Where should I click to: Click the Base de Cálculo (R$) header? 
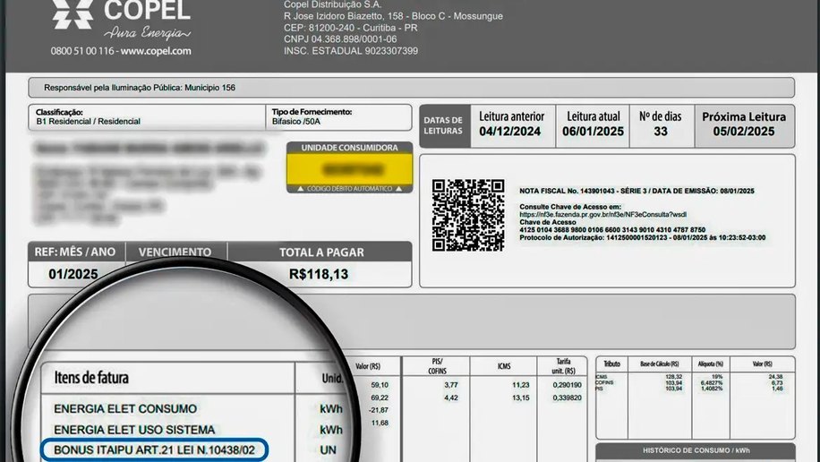pyautogui.click(x=660, y=364)
